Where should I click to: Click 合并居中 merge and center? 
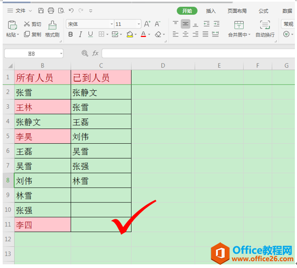click(x=239, y=29)
